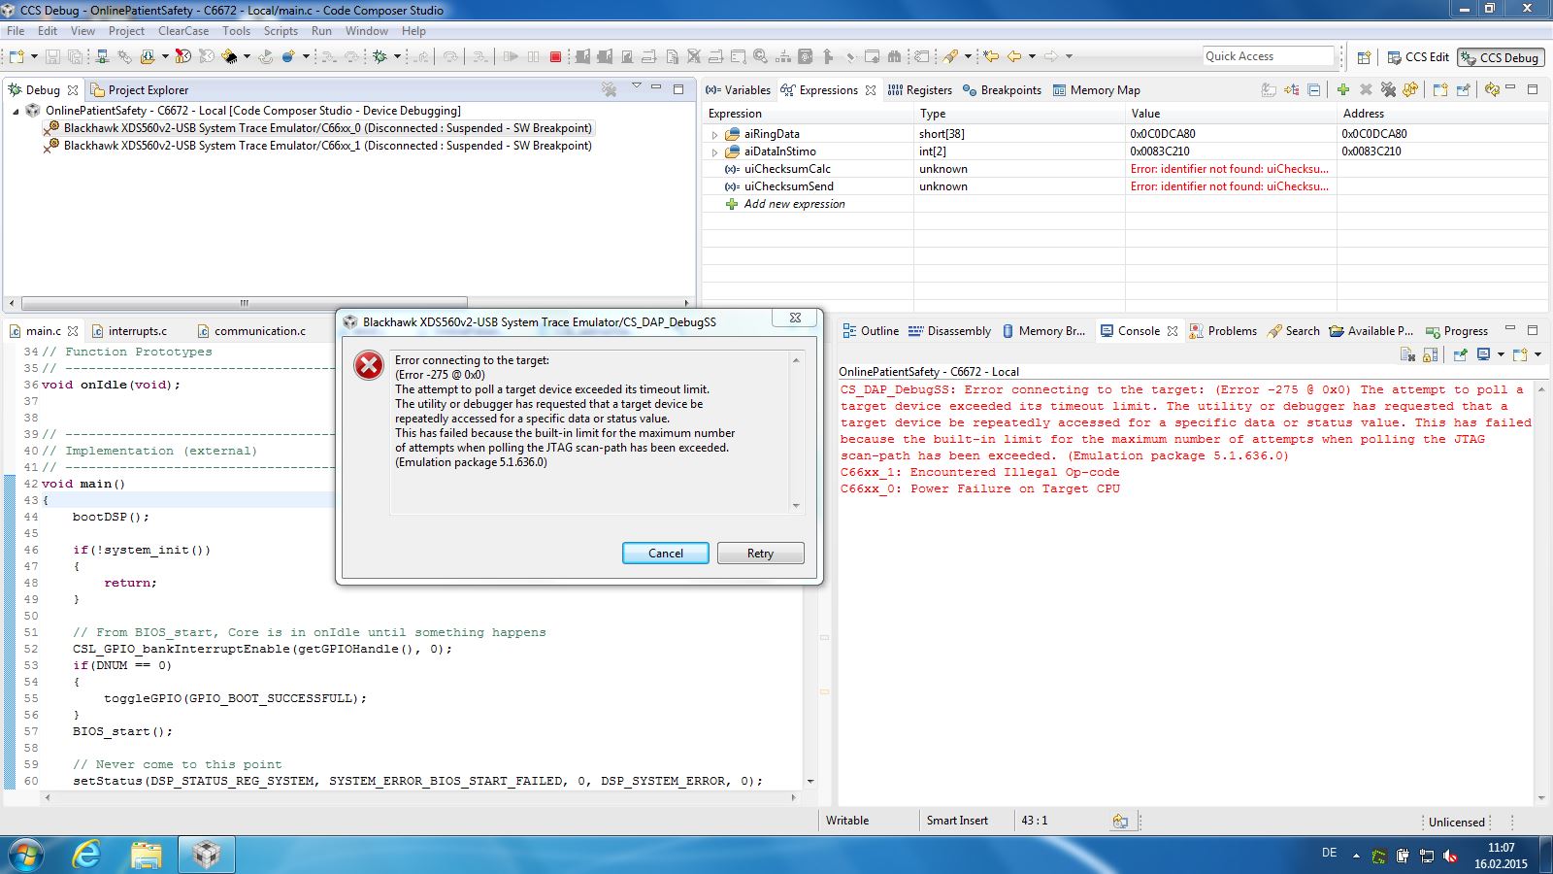Open the Open Console dropdown arrow
1553x874 pixels.
[x=1537, y=354]
